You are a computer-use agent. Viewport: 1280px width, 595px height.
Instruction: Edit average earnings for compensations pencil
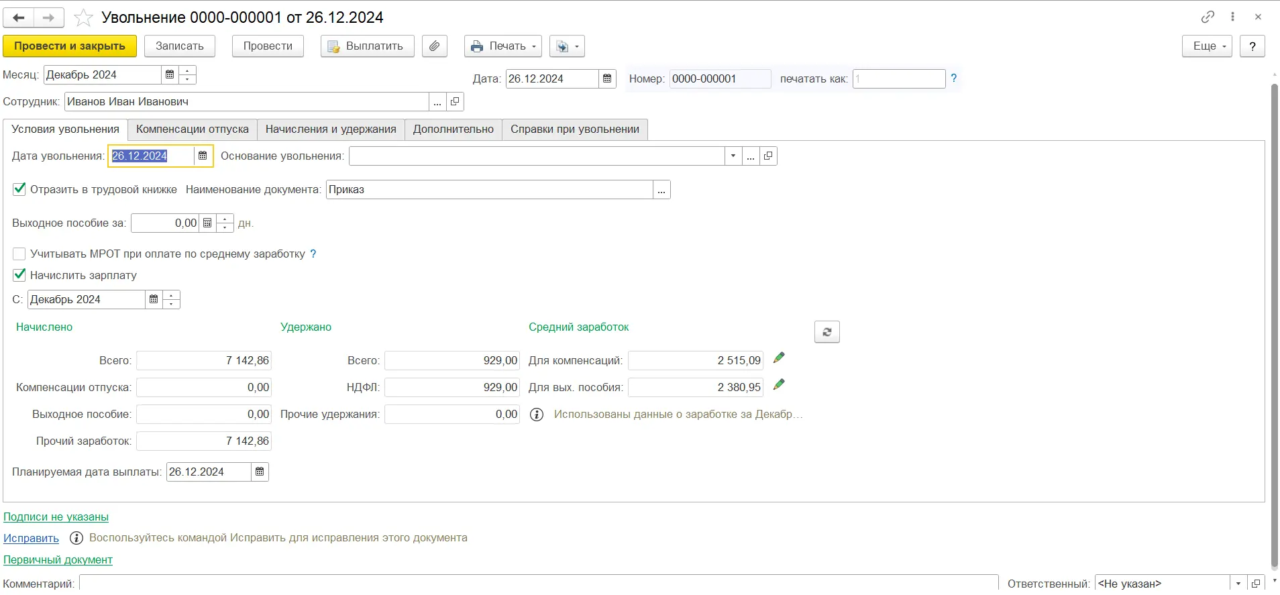779,358
